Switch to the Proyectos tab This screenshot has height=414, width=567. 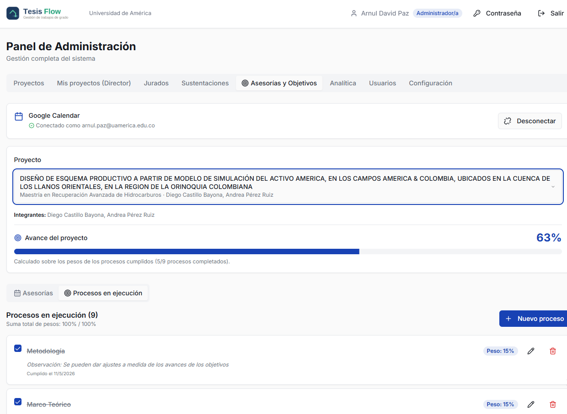29,83
